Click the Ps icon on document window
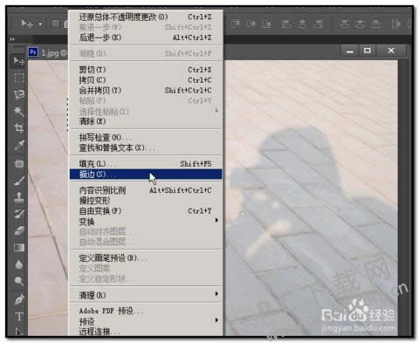419x343 pixels. 33,52
